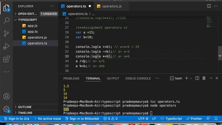This screenshot has height=125, width=222.
Task: Open the Manage settings gear icon
Action: point(6,109)
